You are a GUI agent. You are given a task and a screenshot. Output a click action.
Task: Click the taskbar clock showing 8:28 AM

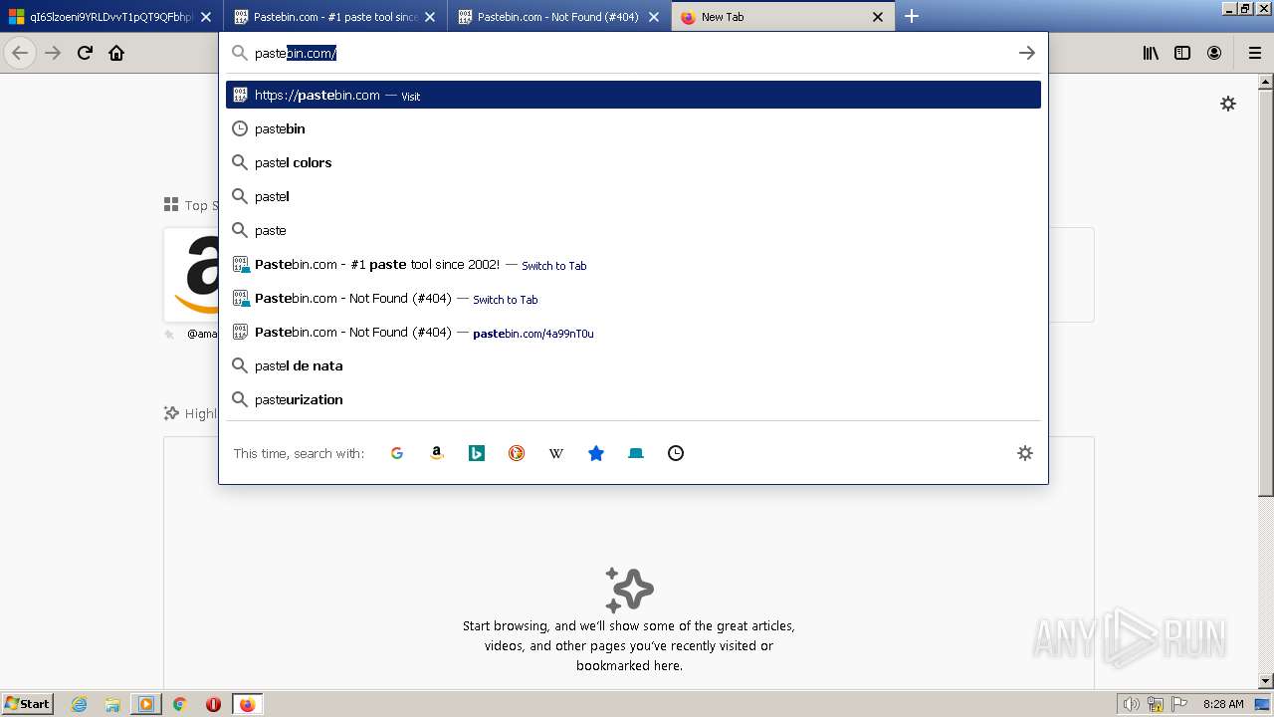pos(1223,704)
